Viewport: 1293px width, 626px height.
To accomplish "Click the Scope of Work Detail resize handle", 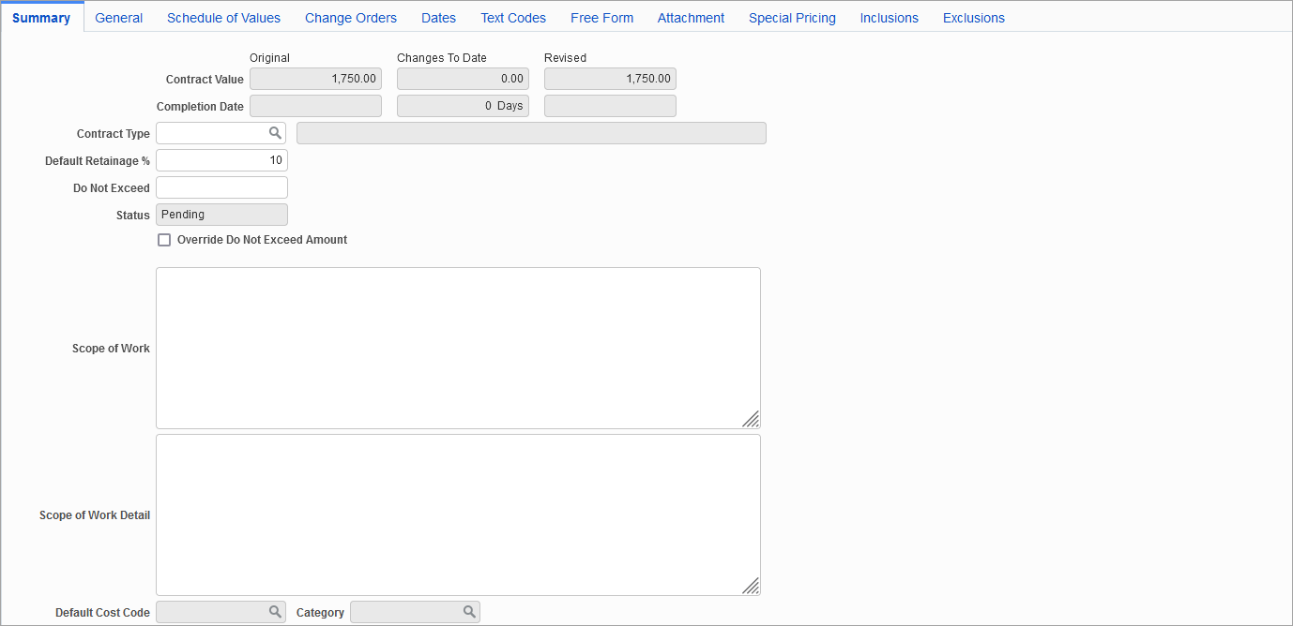I will coord(751,587).
